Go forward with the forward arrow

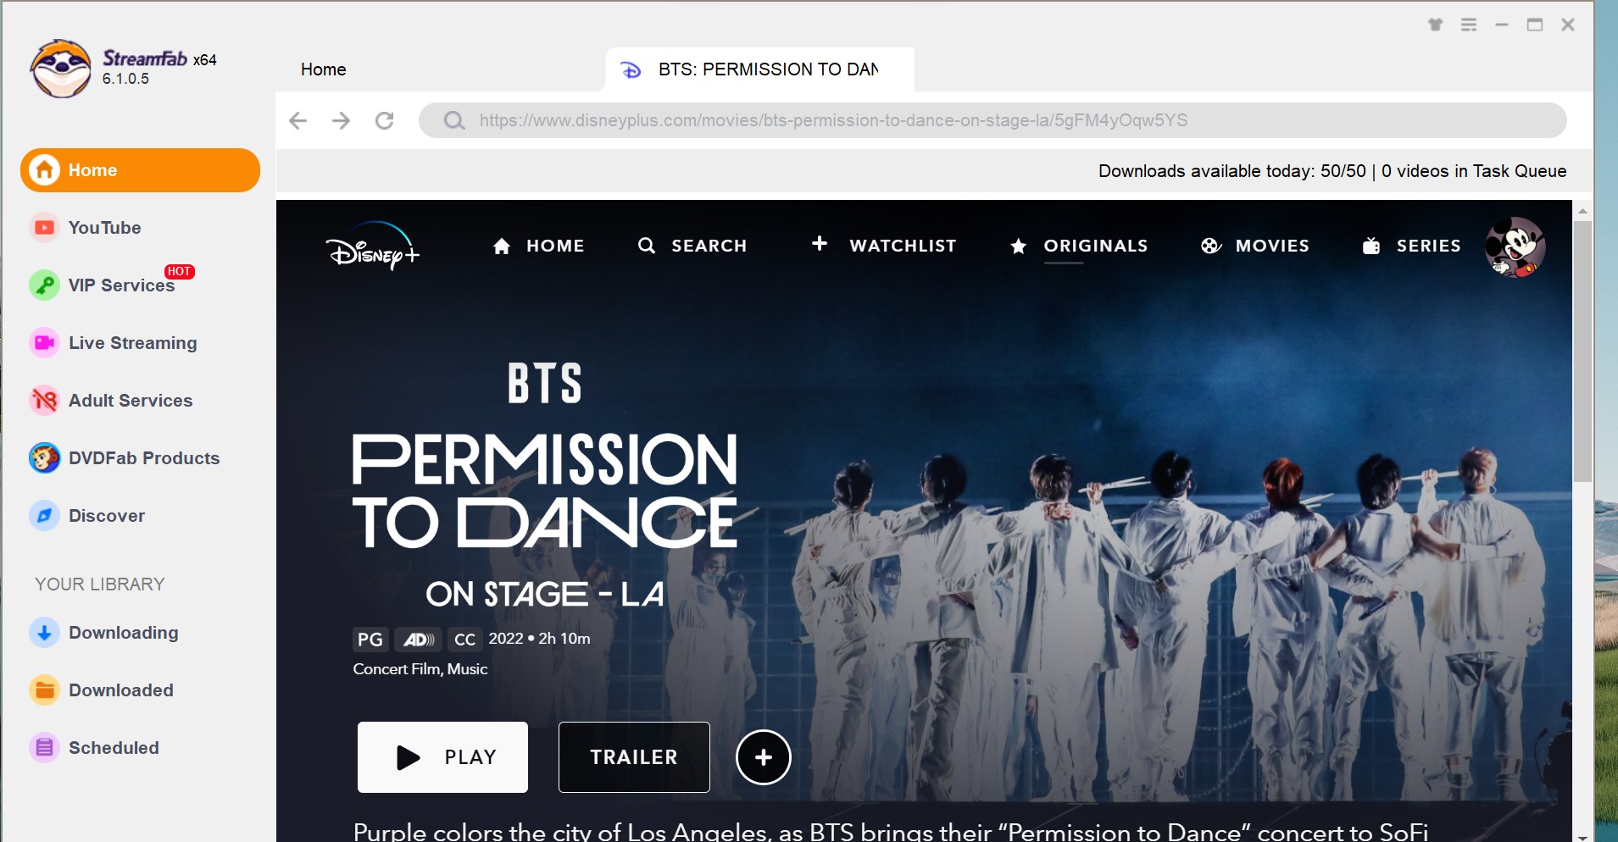(341, 120)
